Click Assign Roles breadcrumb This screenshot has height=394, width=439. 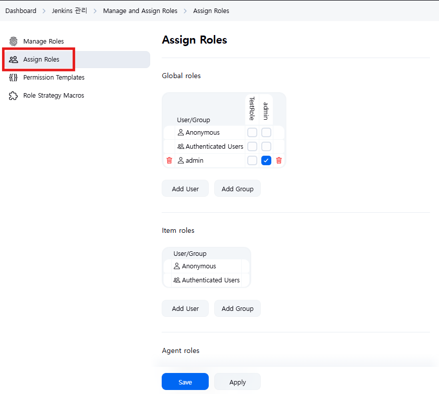tap(211, 11)
